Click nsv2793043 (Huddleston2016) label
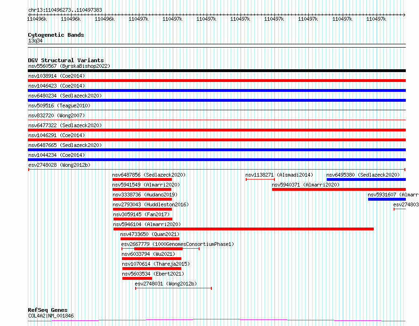 click(151, 204)
